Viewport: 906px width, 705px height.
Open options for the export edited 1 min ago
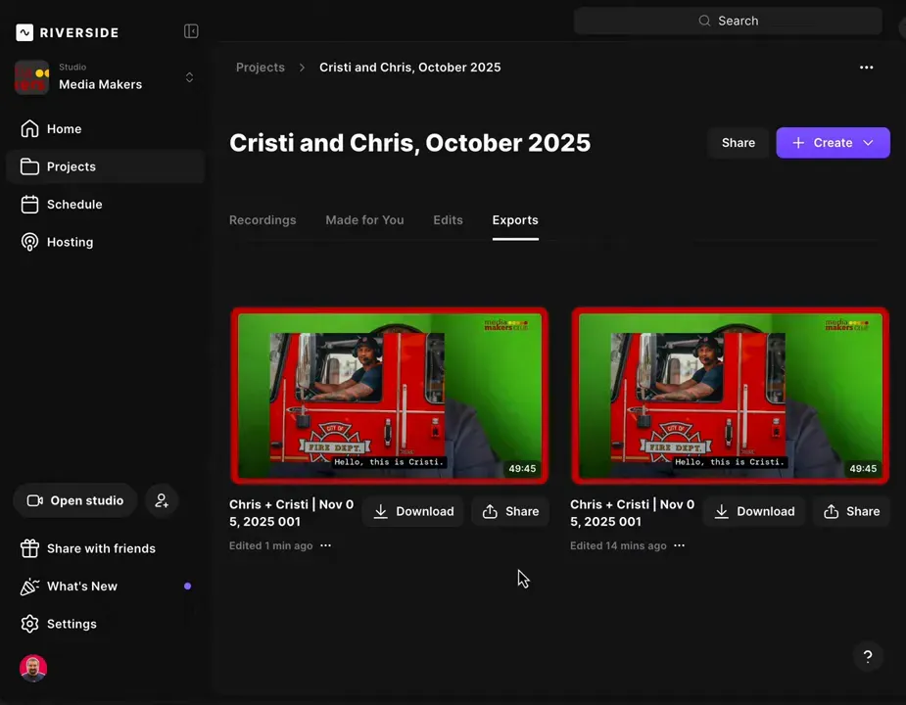coord(325,545)
